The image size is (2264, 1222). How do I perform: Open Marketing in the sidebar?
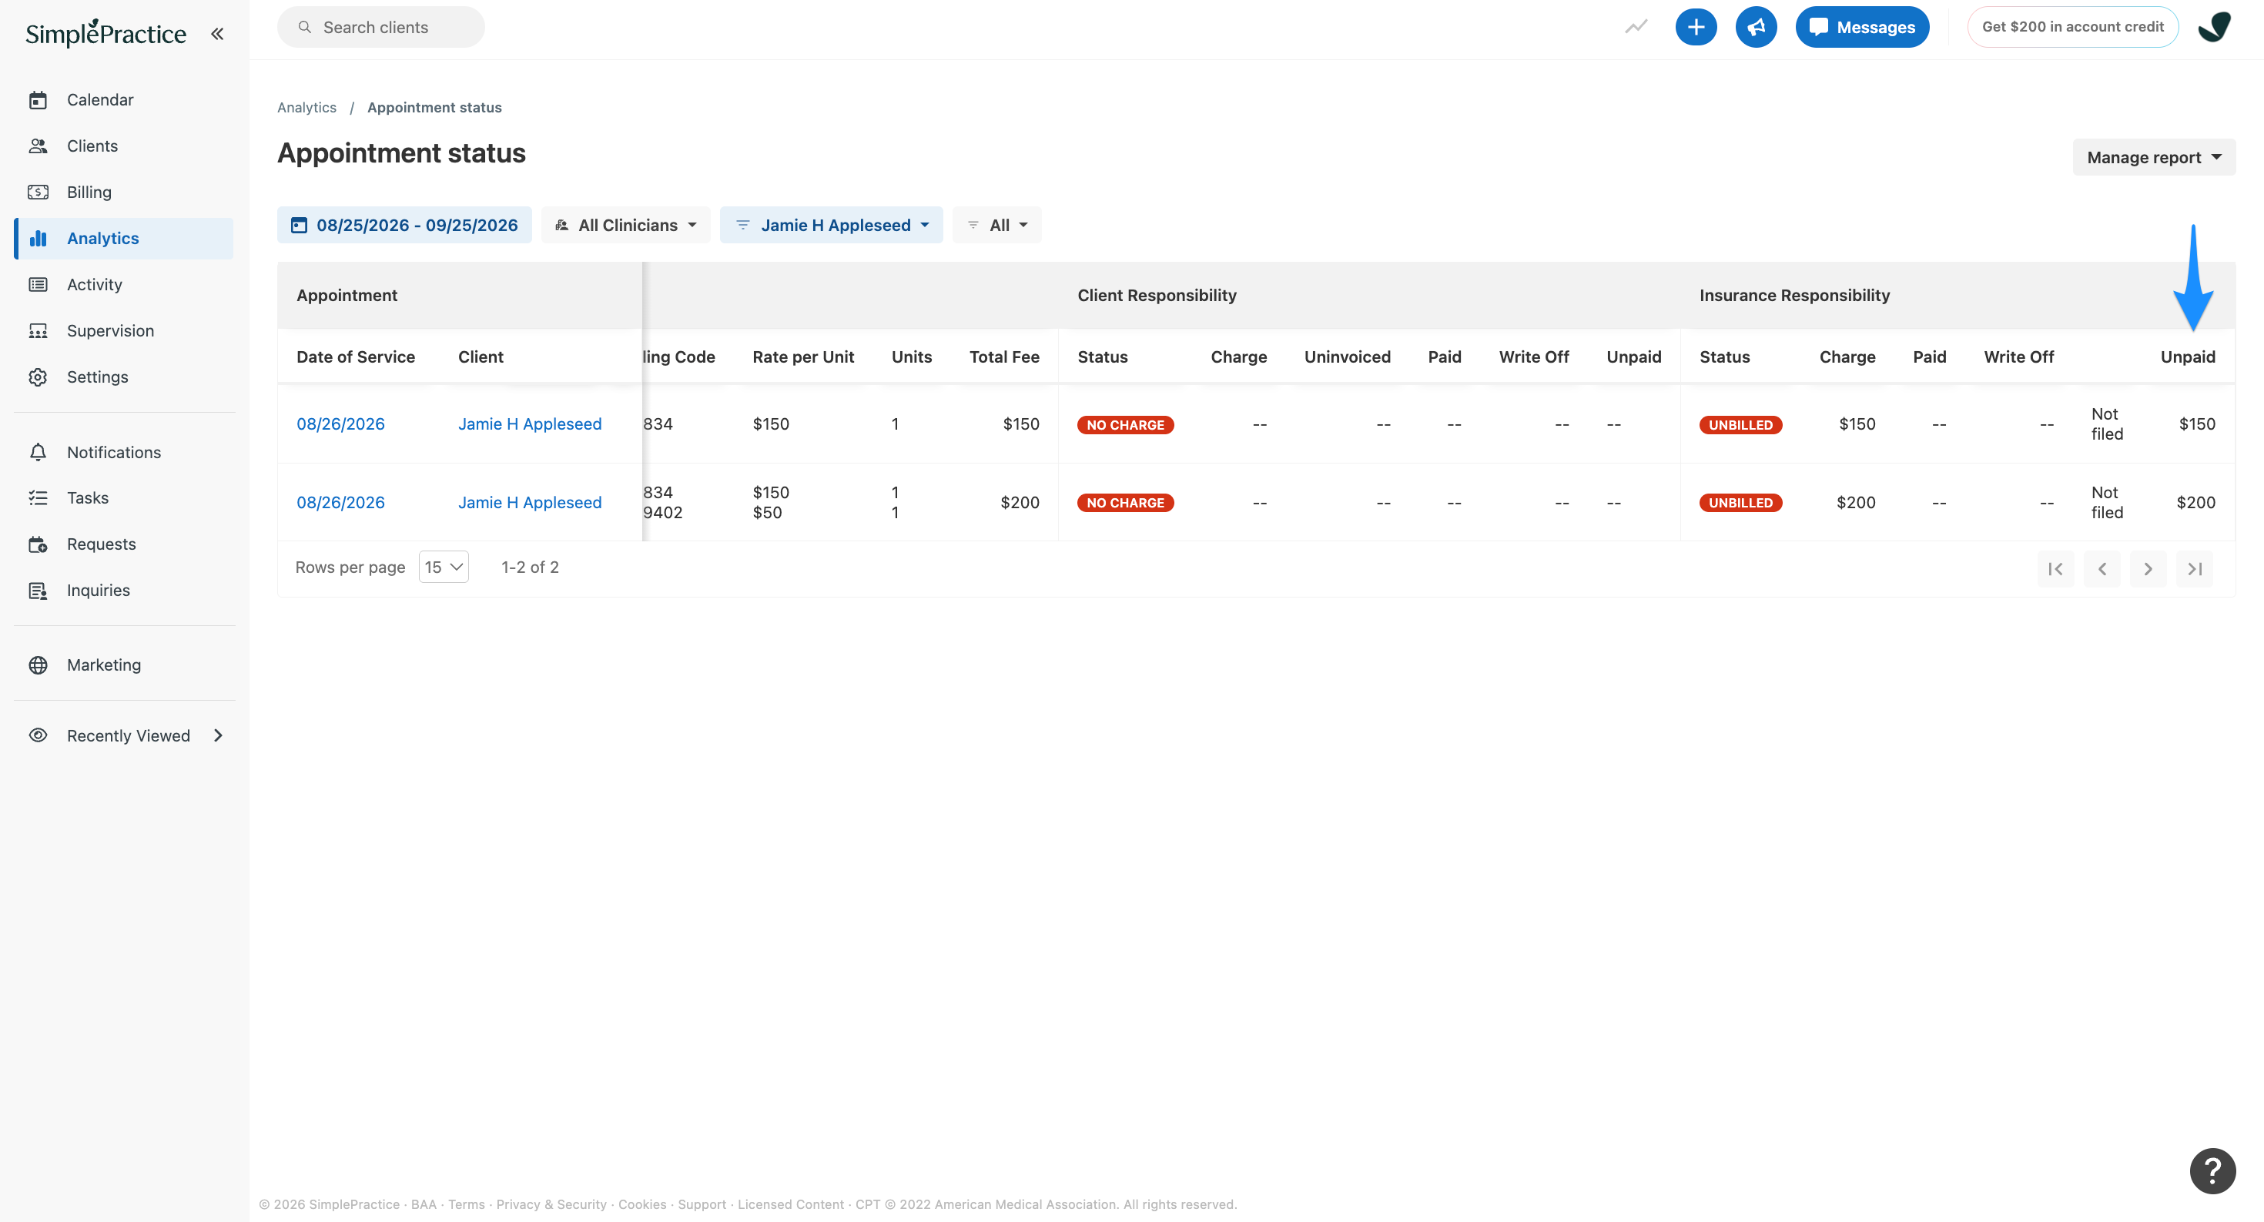pos(124,665)
